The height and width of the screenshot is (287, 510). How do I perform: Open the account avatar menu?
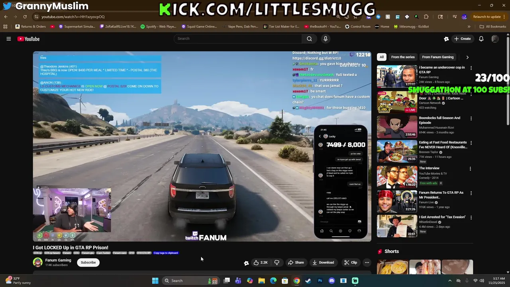pos(495,39)
